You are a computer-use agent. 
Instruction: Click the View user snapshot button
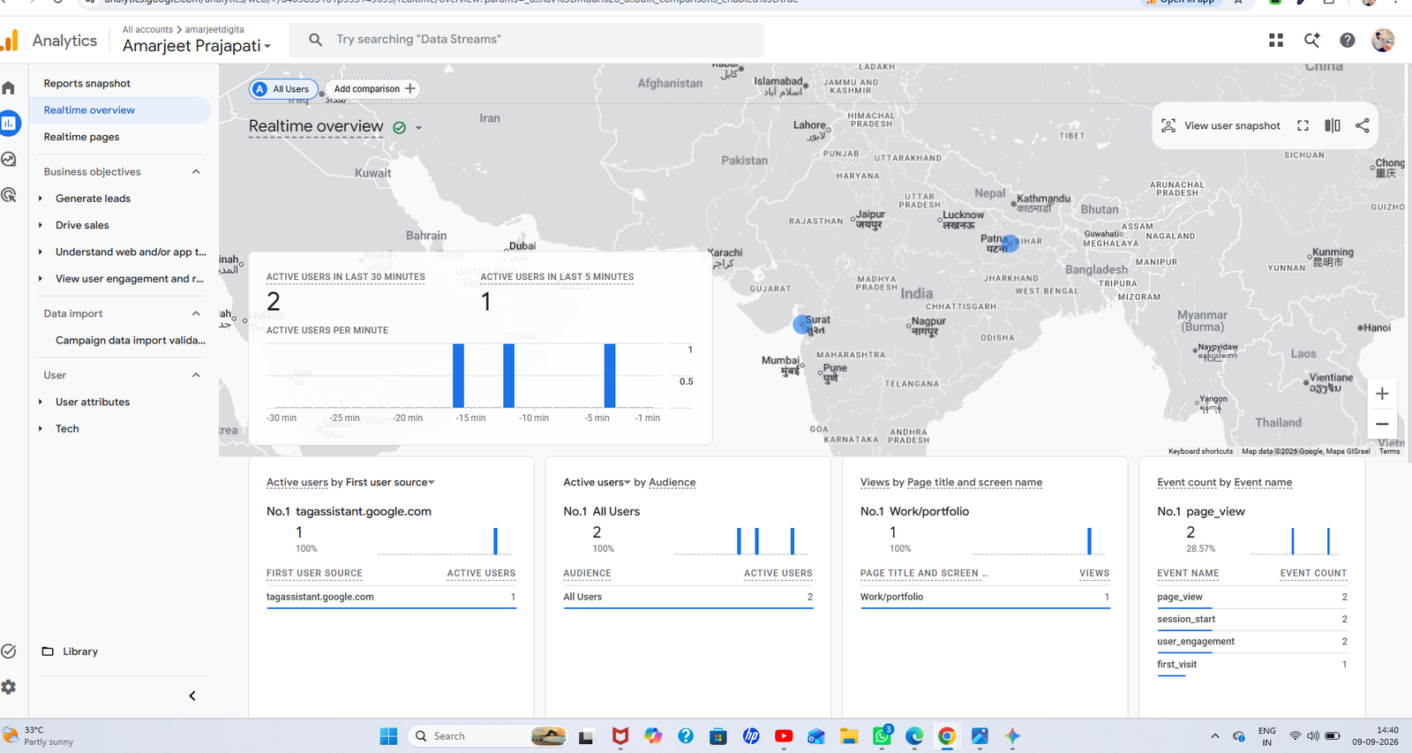click(x=1220, y=125)
